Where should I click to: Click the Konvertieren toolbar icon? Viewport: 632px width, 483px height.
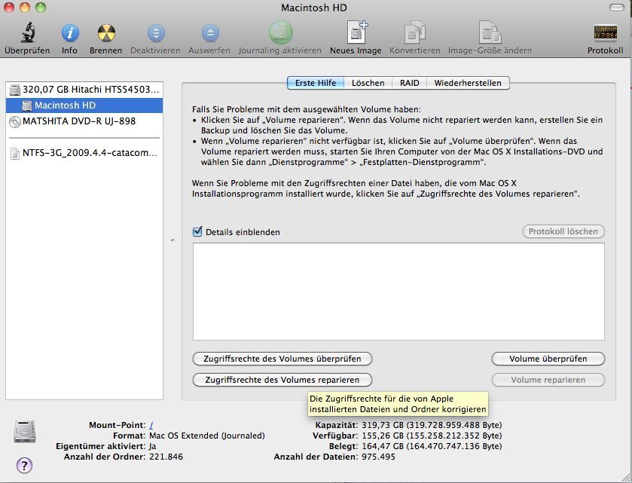coord(415,32)
